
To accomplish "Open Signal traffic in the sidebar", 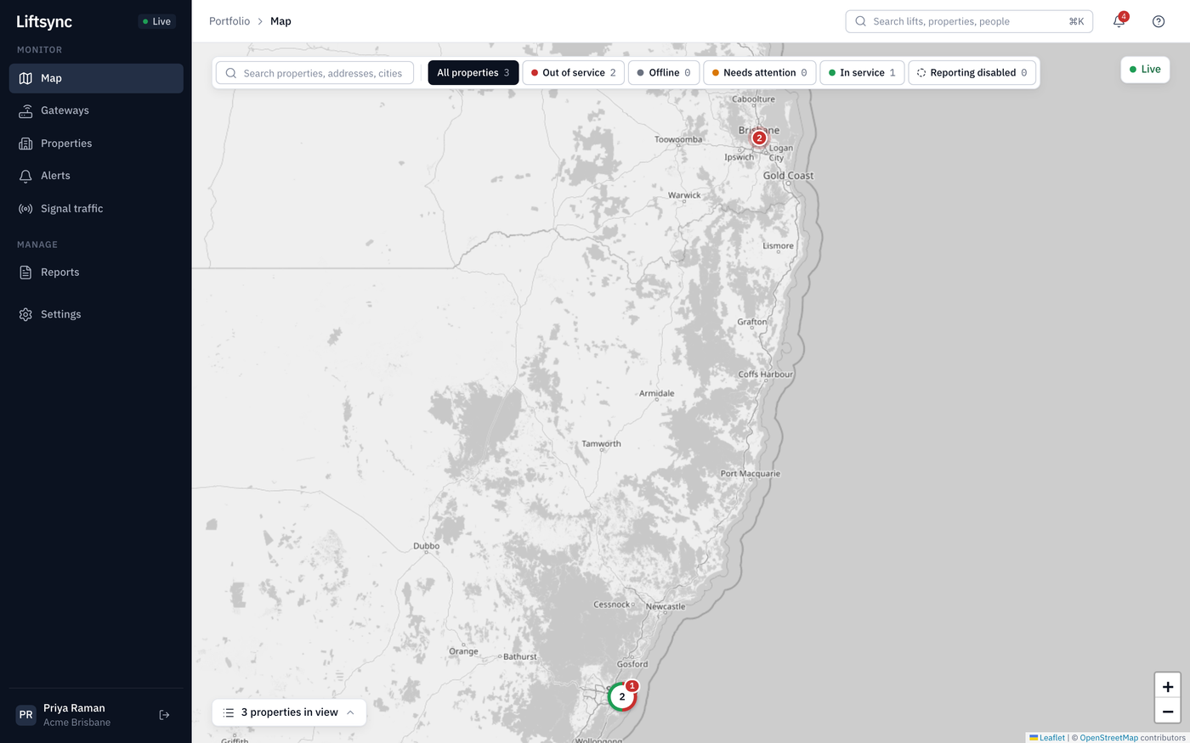I will coord(96,209).
